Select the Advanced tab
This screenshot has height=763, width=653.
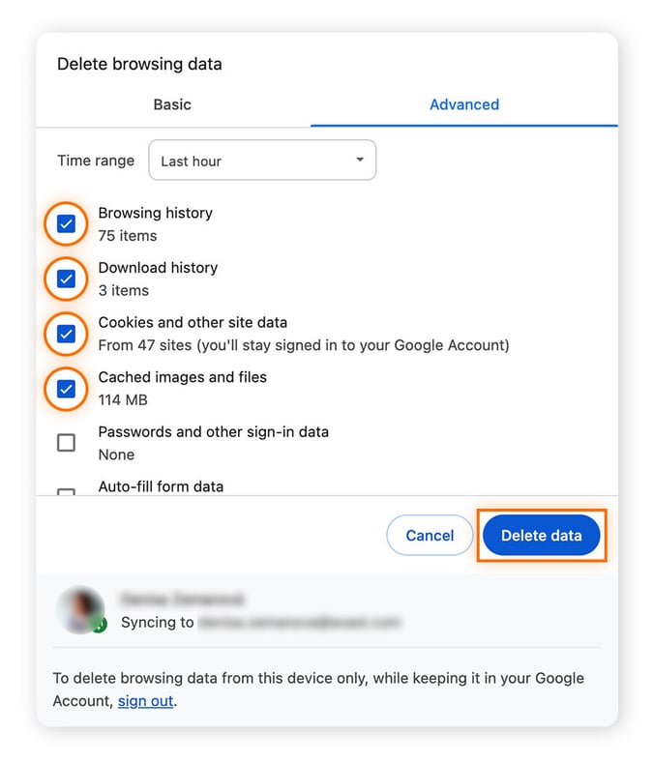(464, 104)
